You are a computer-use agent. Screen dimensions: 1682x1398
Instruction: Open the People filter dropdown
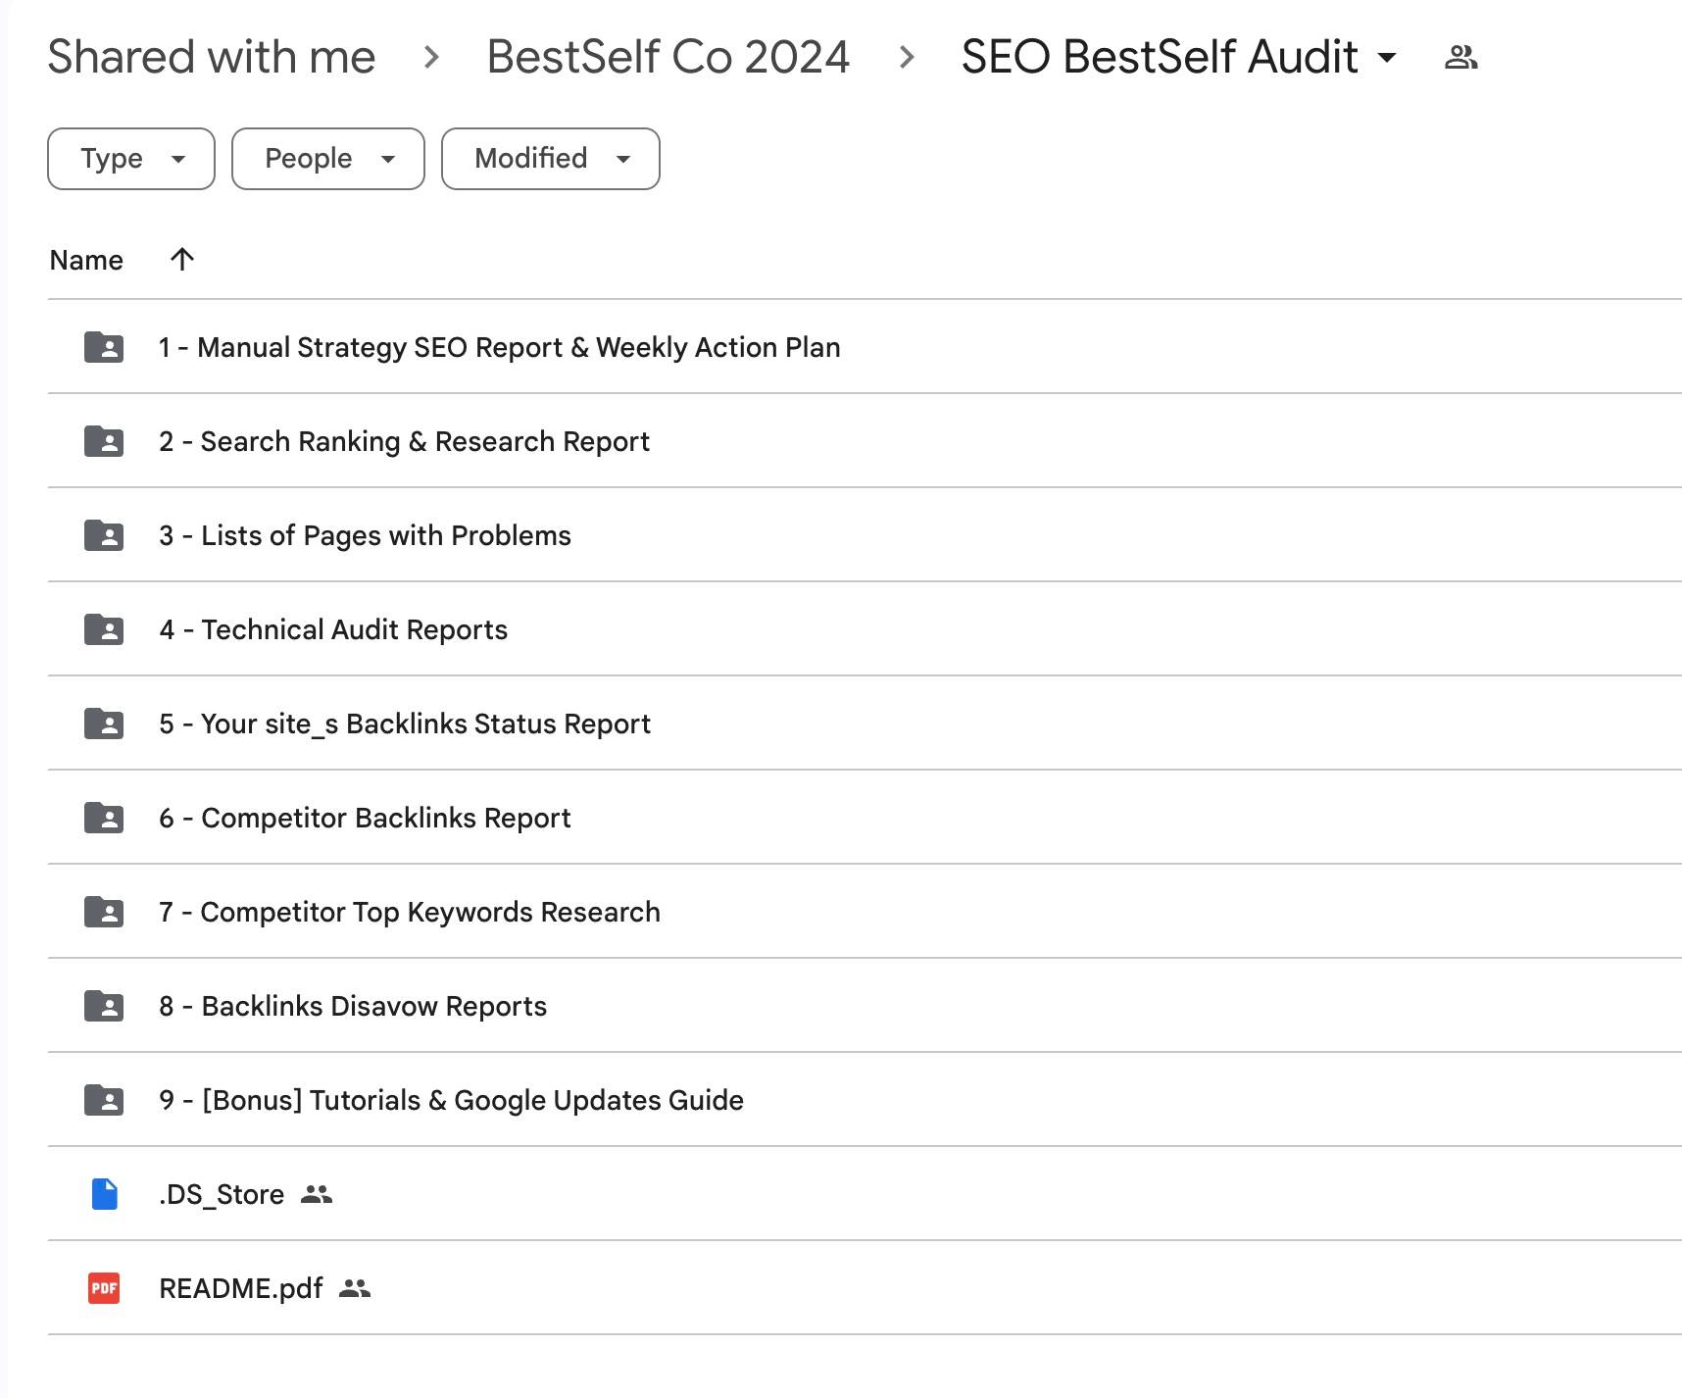328,159
